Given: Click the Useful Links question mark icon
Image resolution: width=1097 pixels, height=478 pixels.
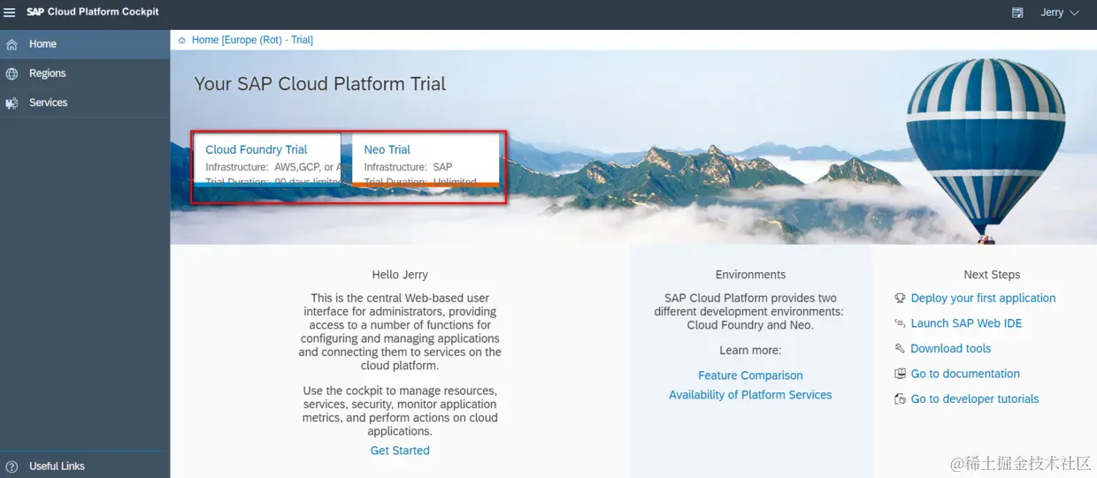Looking at the screenshot, I should pos(12,467).
